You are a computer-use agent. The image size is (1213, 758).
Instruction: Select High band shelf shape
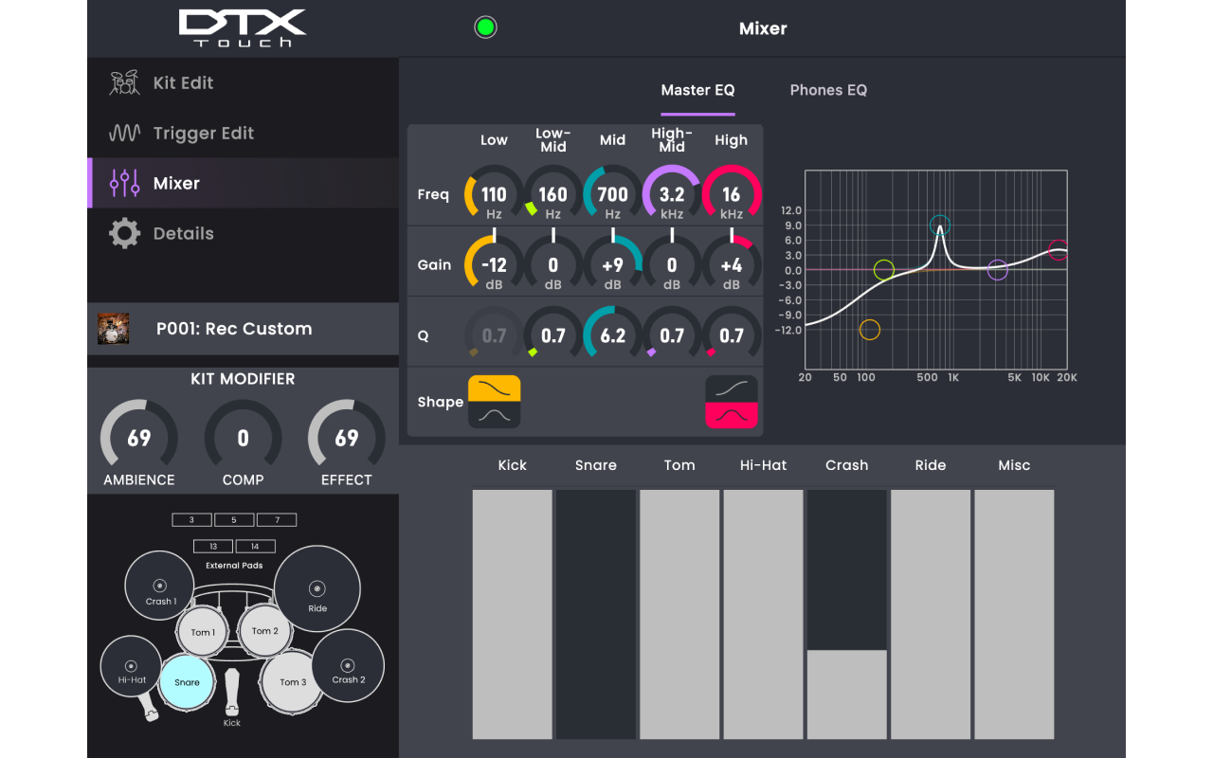point(732,388)
